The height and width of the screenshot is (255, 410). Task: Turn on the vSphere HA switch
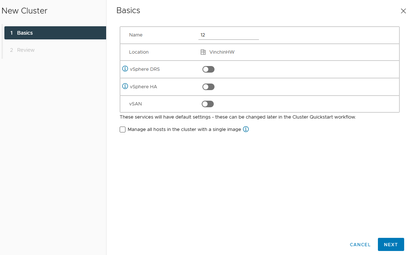tap(208, 87)
